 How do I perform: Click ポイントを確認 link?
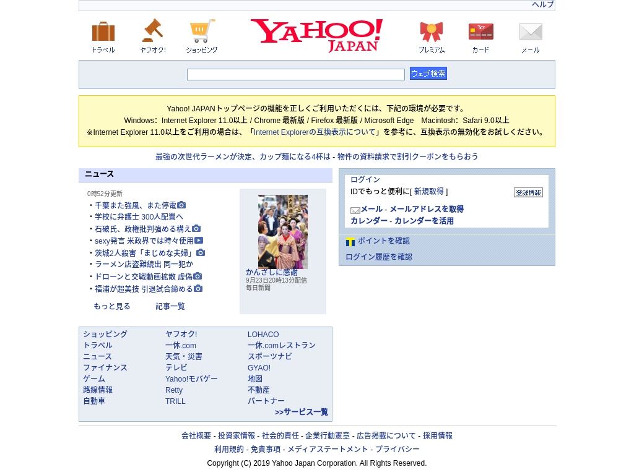click(384, 241)
